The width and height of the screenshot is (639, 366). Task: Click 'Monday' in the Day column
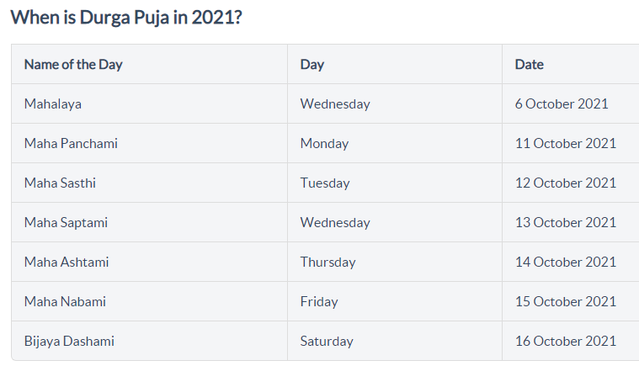tap(324, 144)
